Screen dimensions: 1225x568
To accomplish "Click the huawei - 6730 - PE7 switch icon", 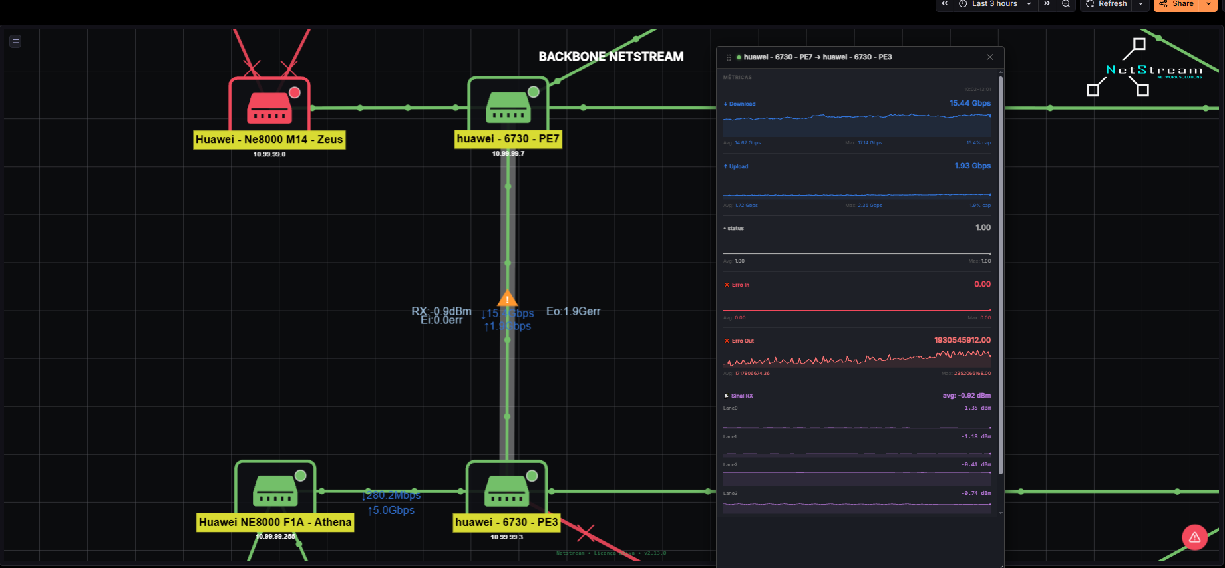I will point(508,107).
